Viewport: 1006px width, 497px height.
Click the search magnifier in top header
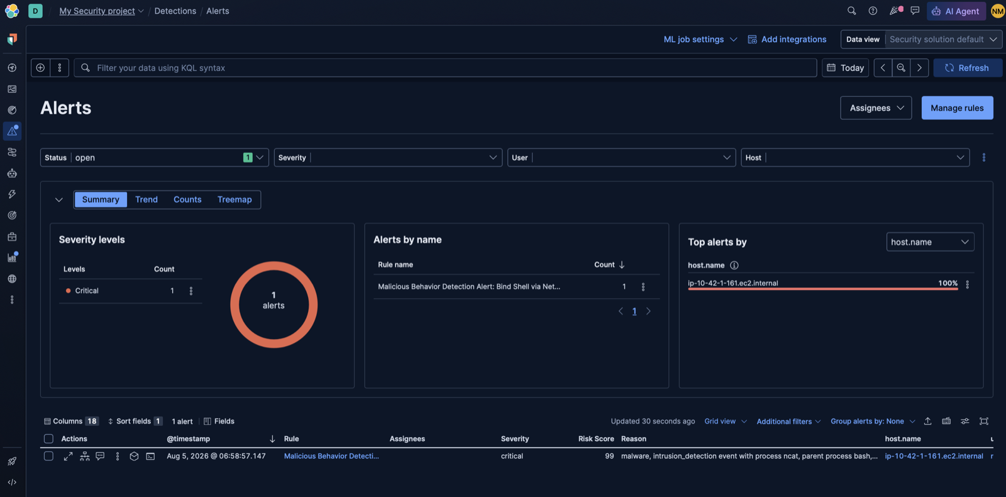coord(851,11)
